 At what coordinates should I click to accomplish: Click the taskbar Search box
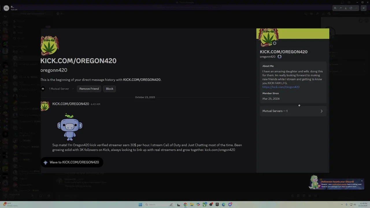159,205
